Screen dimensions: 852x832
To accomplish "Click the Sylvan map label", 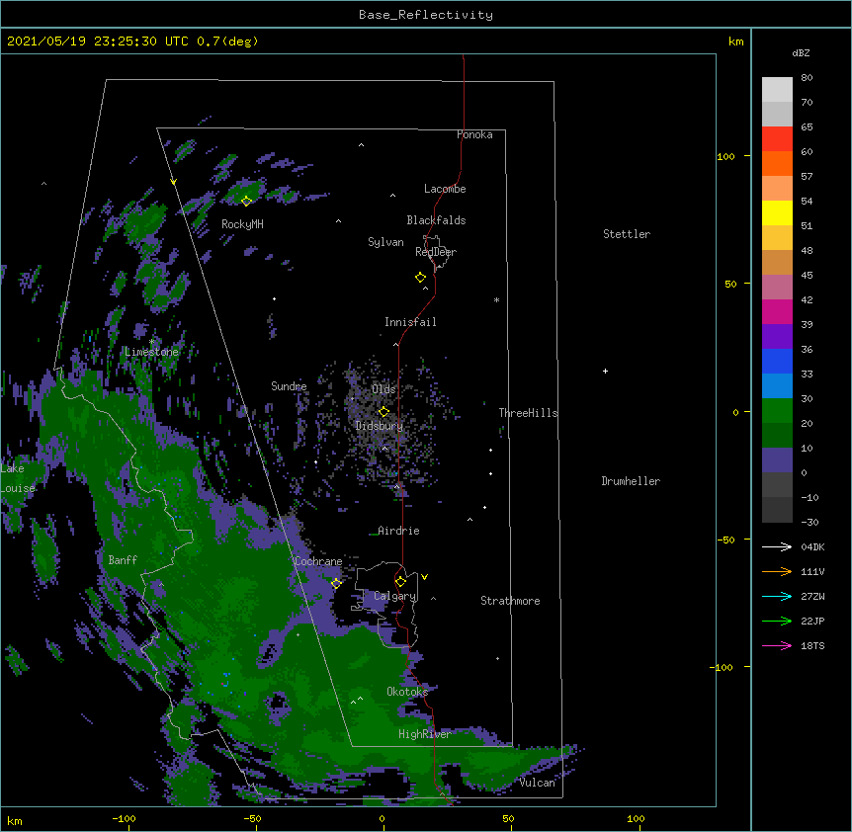I will (x=385, y=242).
